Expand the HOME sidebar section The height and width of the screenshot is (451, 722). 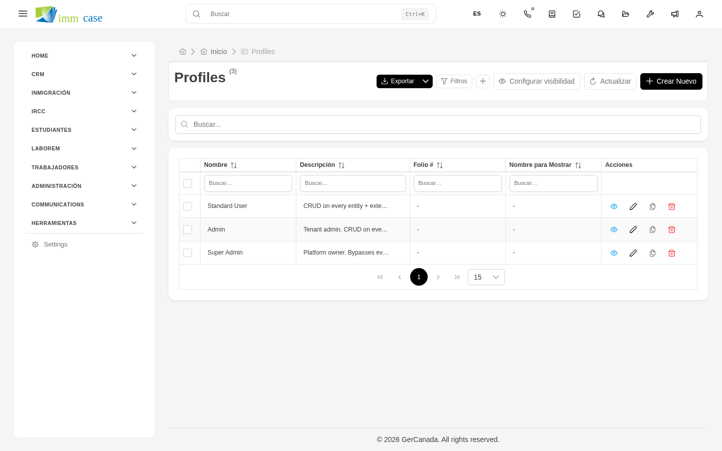84,56
